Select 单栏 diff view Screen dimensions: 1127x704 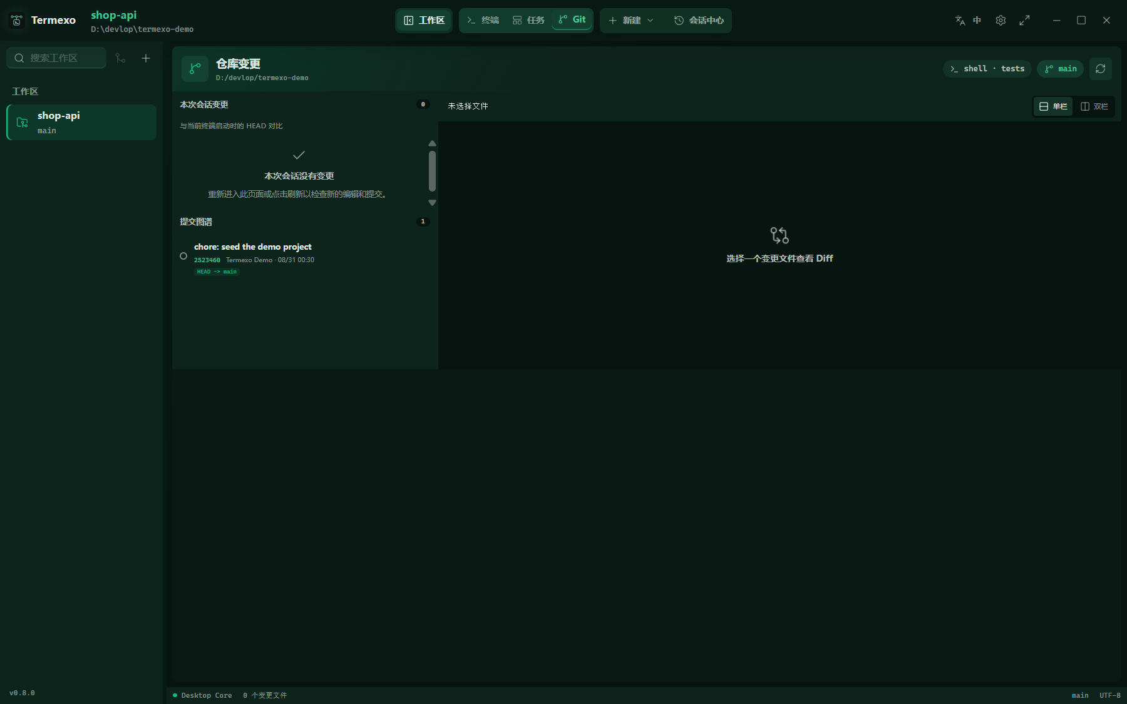[1053, 106]
